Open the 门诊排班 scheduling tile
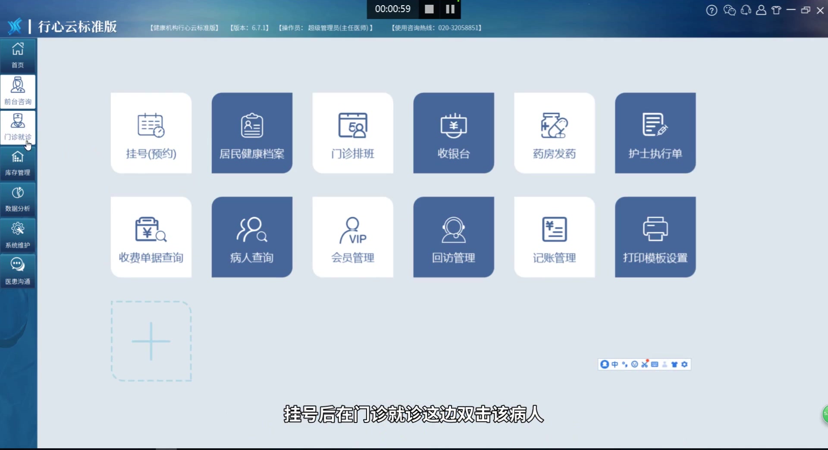The height and width of the screenshot is (450, 828). click(353, 133)
